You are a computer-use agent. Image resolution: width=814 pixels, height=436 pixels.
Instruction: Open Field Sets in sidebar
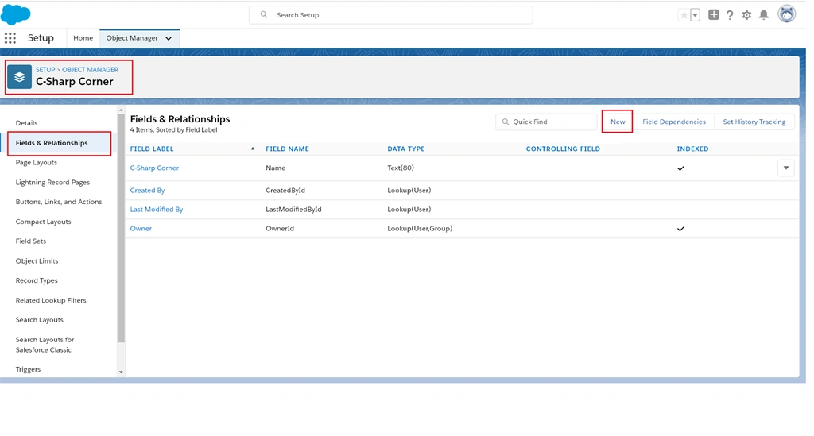point(31,241)
